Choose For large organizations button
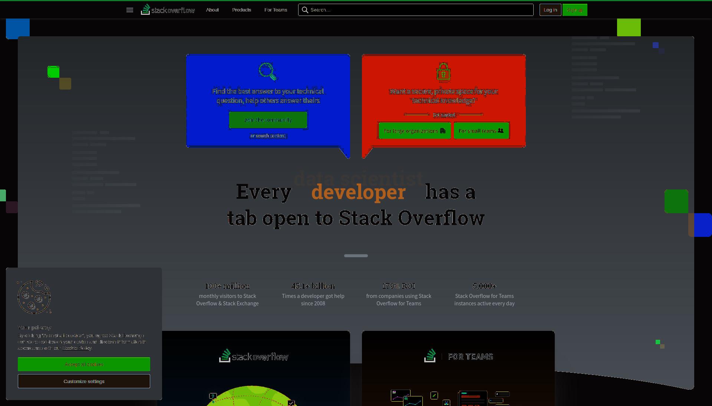This screenshot has width=712, height=406. [415, 131]
